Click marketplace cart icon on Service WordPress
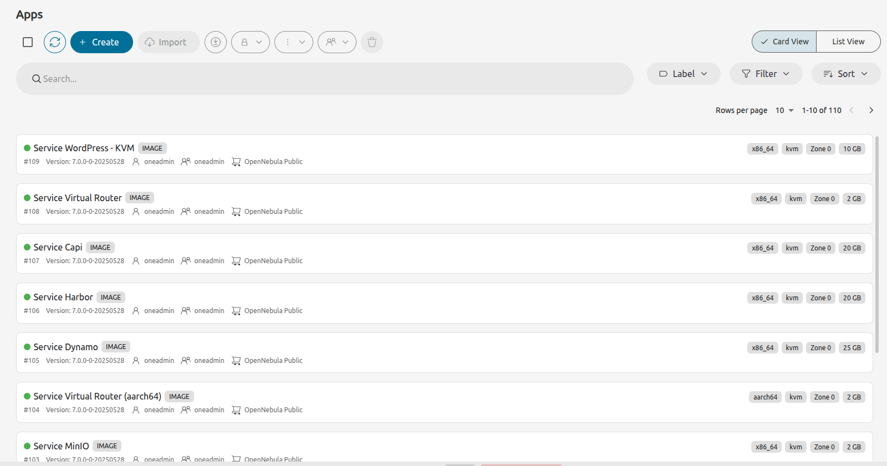The image size is (887, 466). (x=236, y=162)
